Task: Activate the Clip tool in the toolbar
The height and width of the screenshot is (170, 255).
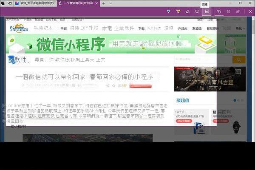Action: 207,11
